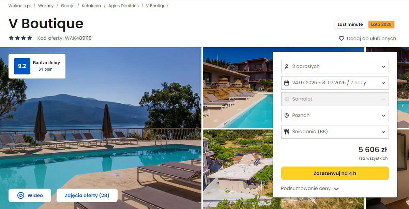The width and height of the screenshot is (409, 209).
Task: Click the Zarezerwuj na 4 h button
Action: pyautogui.click(x=335, y=173)
